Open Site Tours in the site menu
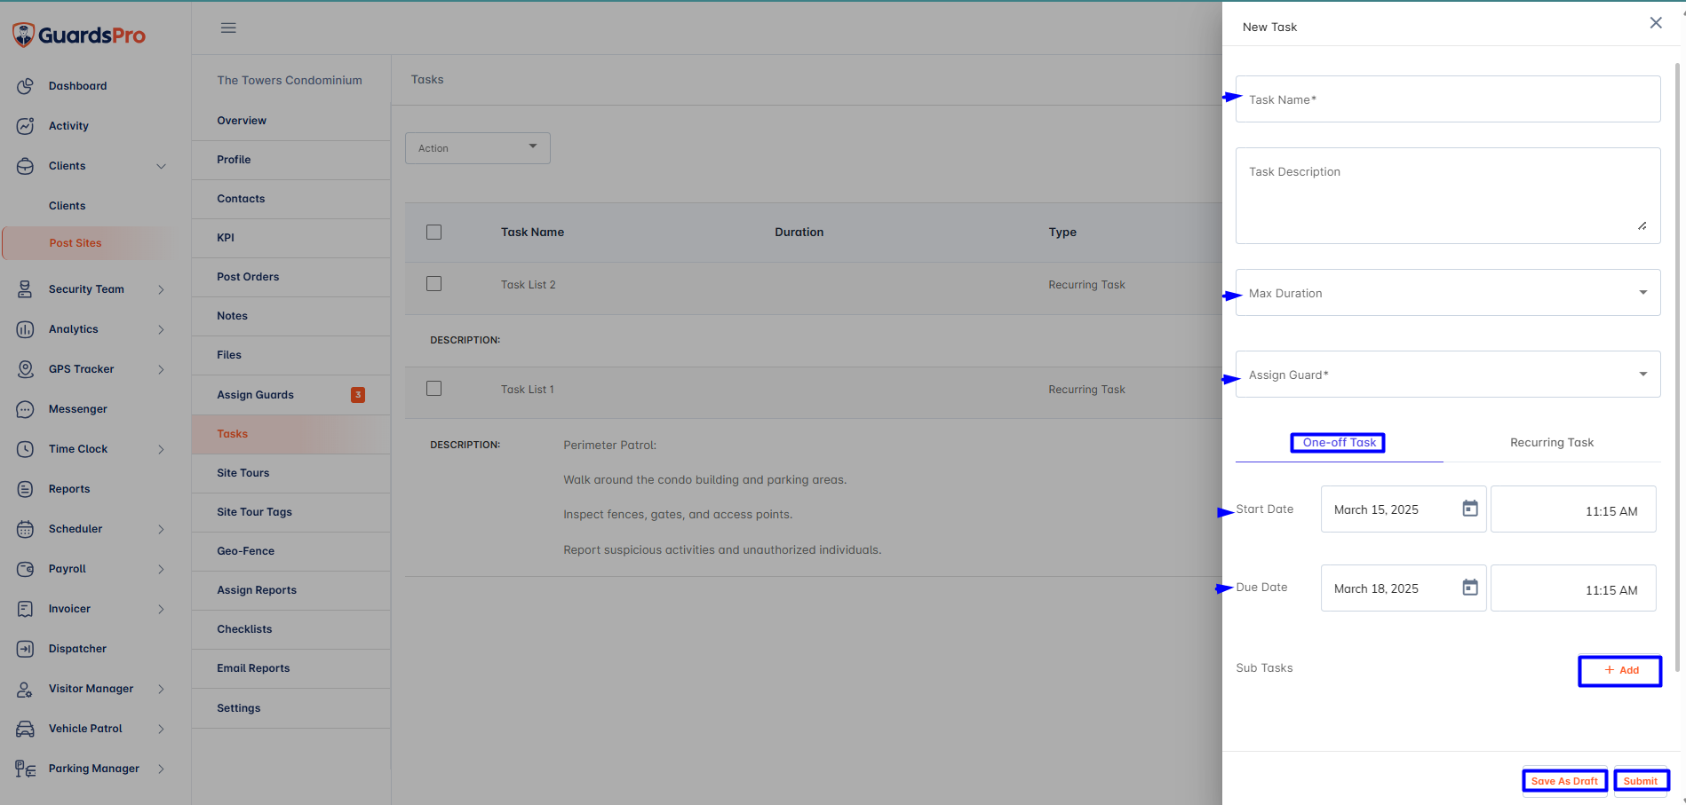 (x=243, y=473)
